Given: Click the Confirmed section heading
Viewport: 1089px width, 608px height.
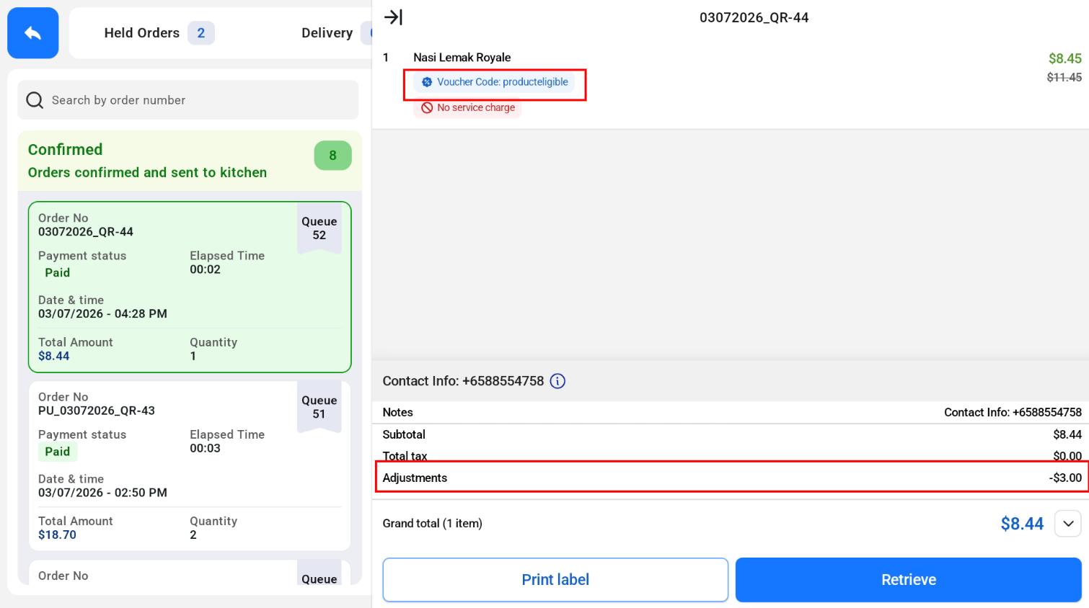Looking at the screenshot, I should coord(66,150).
